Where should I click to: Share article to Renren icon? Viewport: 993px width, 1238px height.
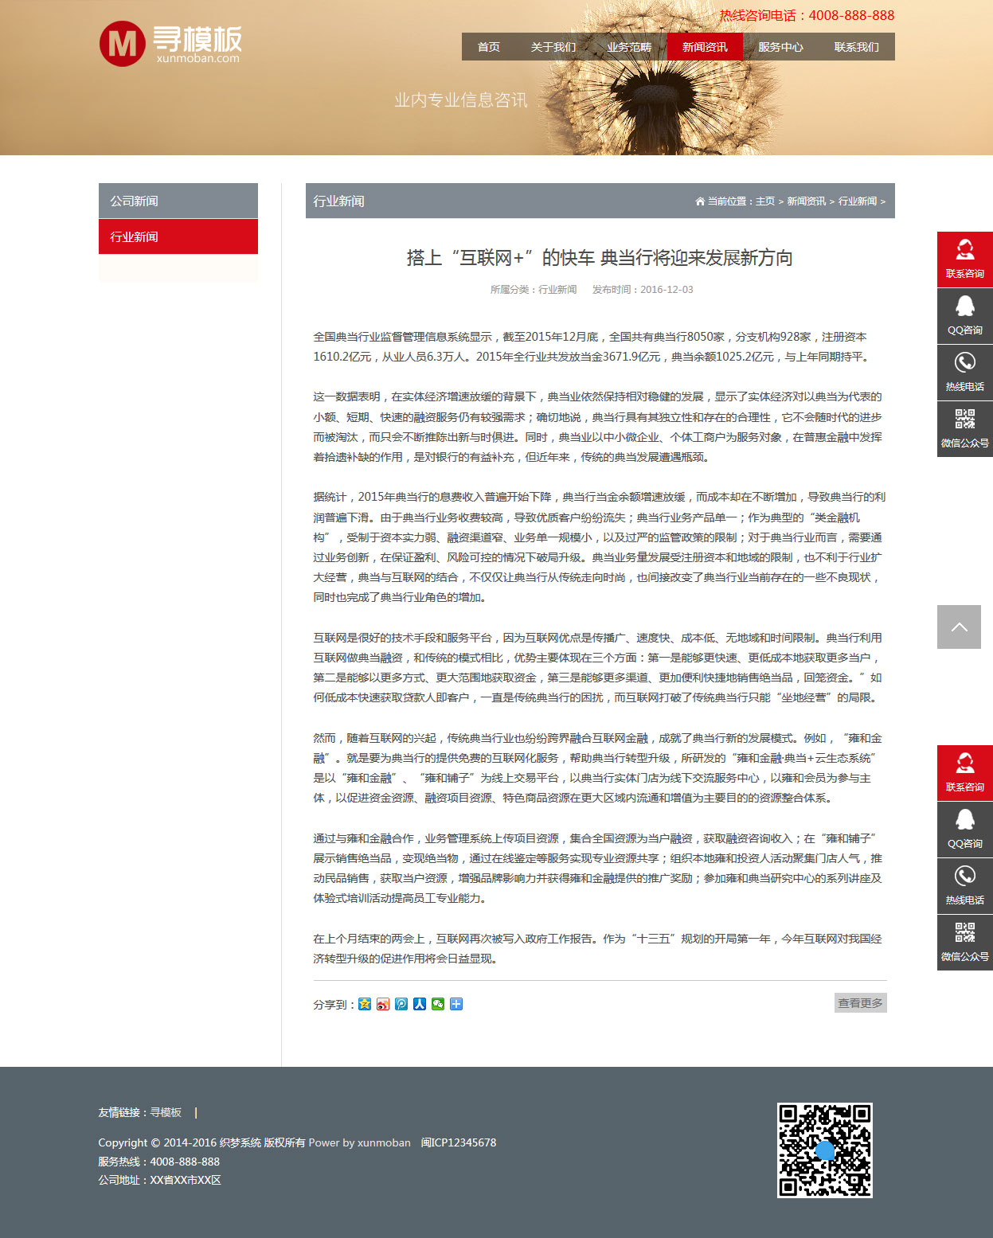[420, 1004]
